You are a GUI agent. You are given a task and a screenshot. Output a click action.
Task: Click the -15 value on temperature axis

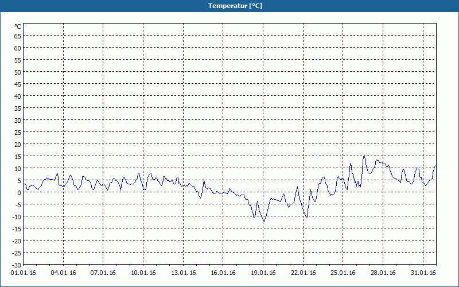(17, 229)
